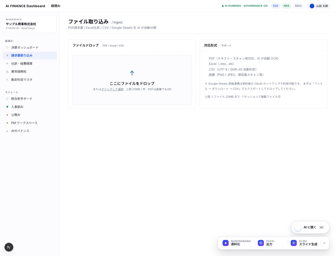336x256 pixels.
Task: Click 経理AI in the header
Action: pyautogui.click(x=55, y=6)
